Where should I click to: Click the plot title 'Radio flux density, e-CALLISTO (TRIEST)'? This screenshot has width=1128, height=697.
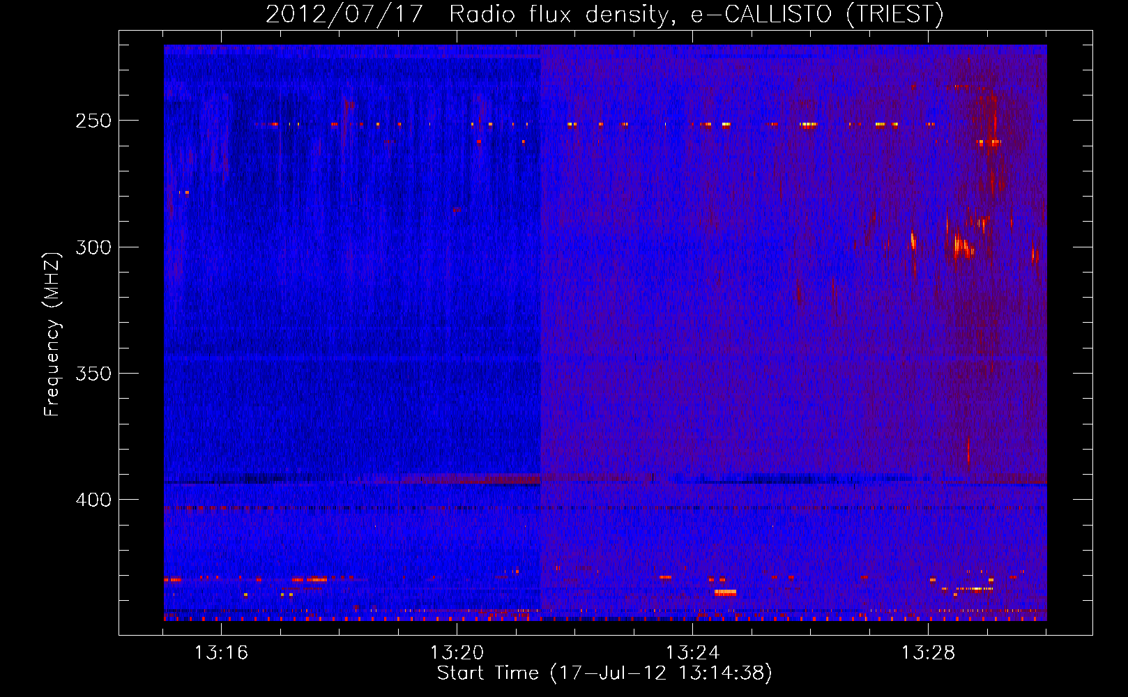[x=696, y=14]
